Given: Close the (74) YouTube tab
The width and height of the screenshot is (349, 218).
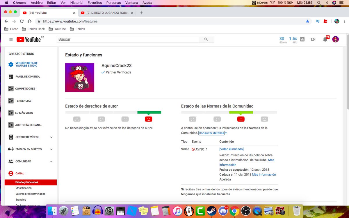Looking at the screenshot, I should click(74, 13).
